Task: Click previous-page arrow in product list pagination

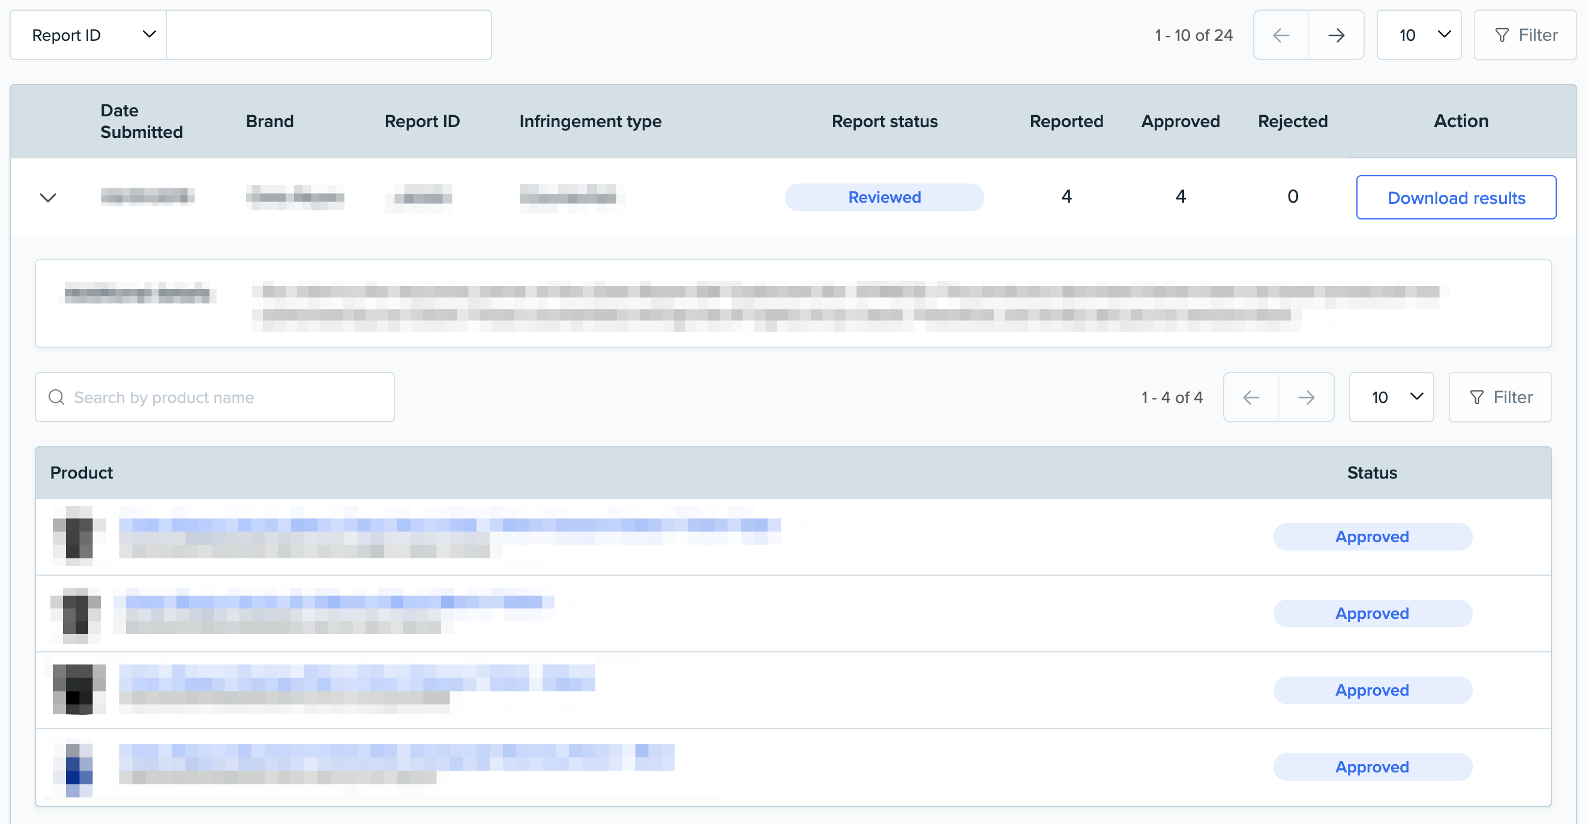Action: (1251, 397)
